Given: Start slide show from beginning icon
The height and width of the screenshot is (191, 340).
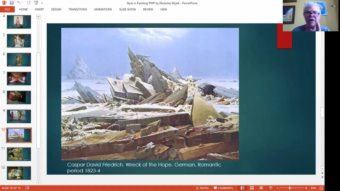Looking at the screenshot, I should tap(36, 3).
